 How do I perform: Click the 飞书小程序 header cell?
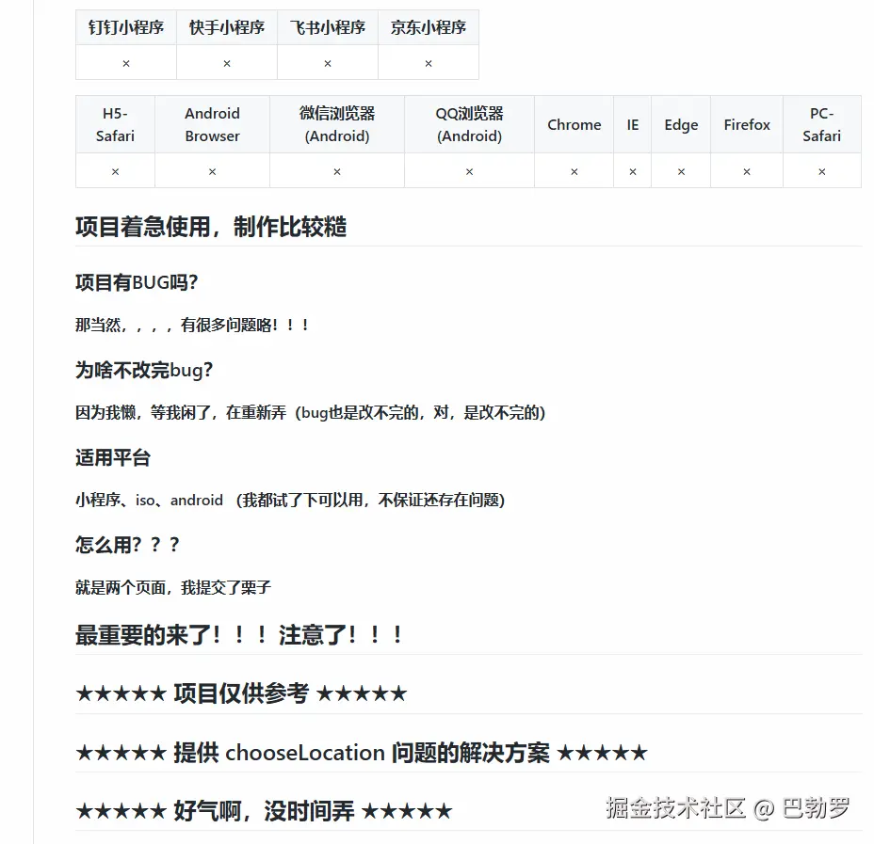click(x=328, y=27)
